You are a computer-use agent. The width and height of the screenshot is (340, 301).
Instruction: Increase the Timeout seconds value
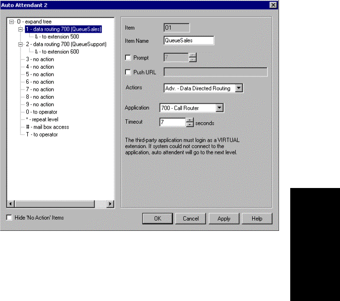click(x=190, y=120)
